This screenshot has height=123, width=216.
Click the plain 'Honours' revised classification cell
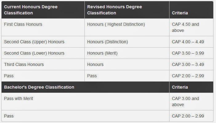click(95, 64)
